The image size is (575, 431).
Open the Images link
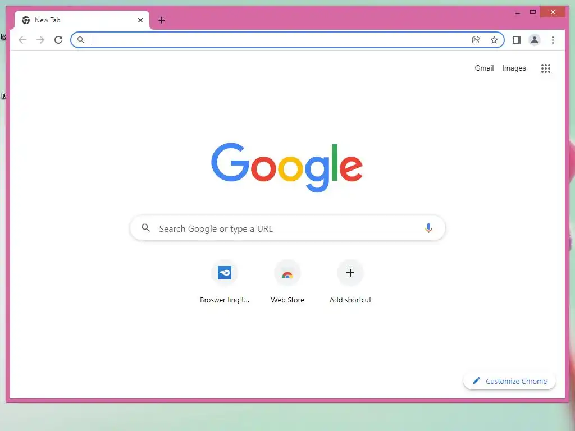point(514,68)
